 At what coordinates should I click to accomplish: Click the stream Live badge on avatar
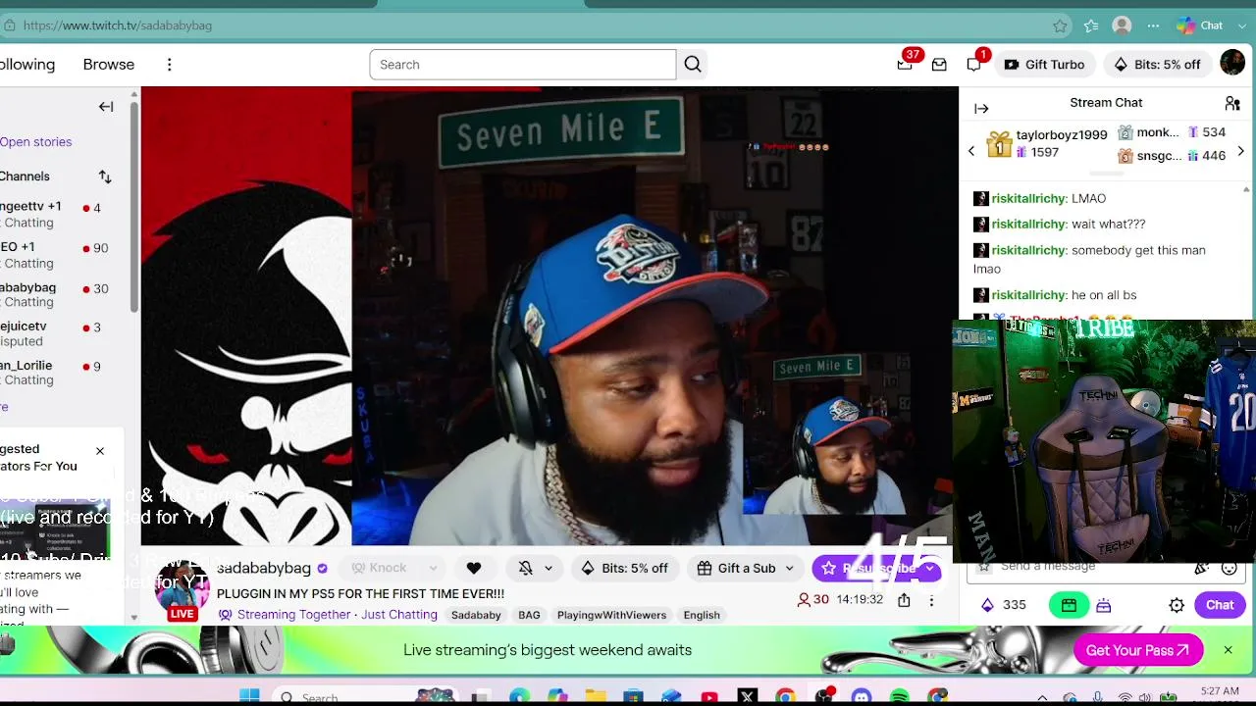(182, 614)
